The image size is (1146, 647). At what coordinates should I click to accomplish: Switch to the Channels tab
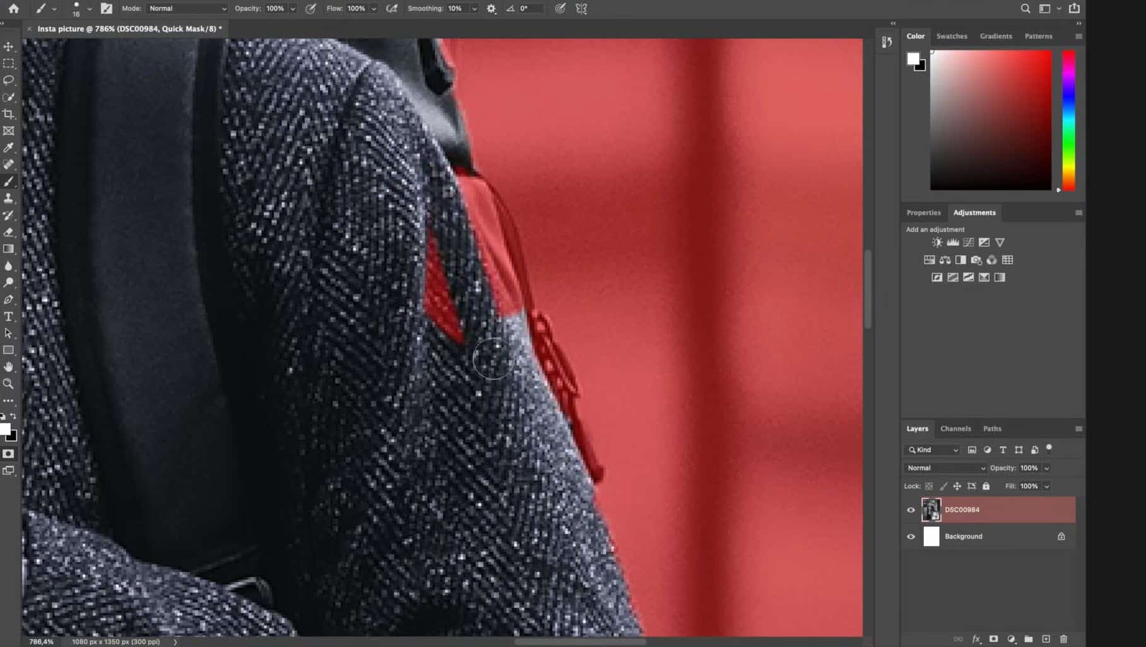(x=955, y=428)
